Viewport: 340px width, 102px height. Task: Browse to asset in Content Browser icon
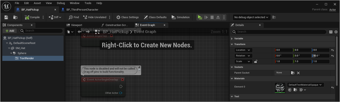coord(15,17)
